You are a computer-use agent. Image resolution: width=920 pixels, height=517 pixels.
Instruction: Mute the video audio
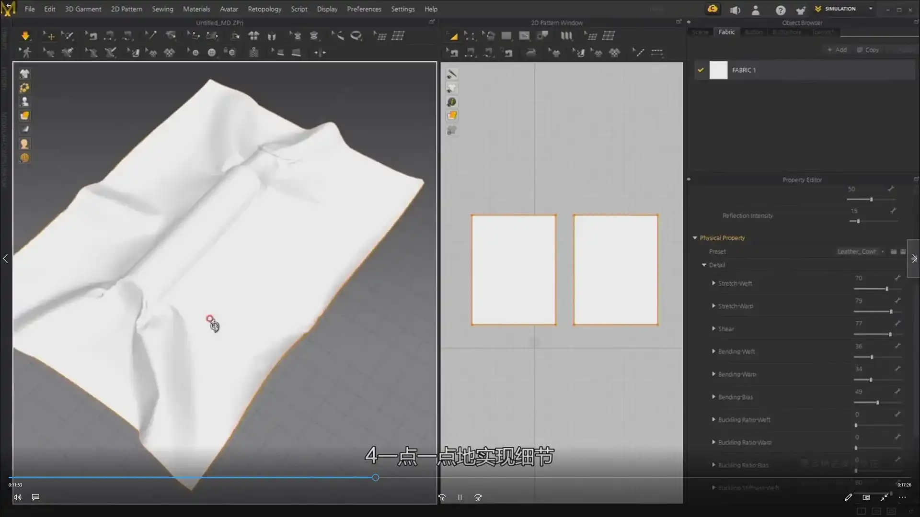tap(17, 497)
